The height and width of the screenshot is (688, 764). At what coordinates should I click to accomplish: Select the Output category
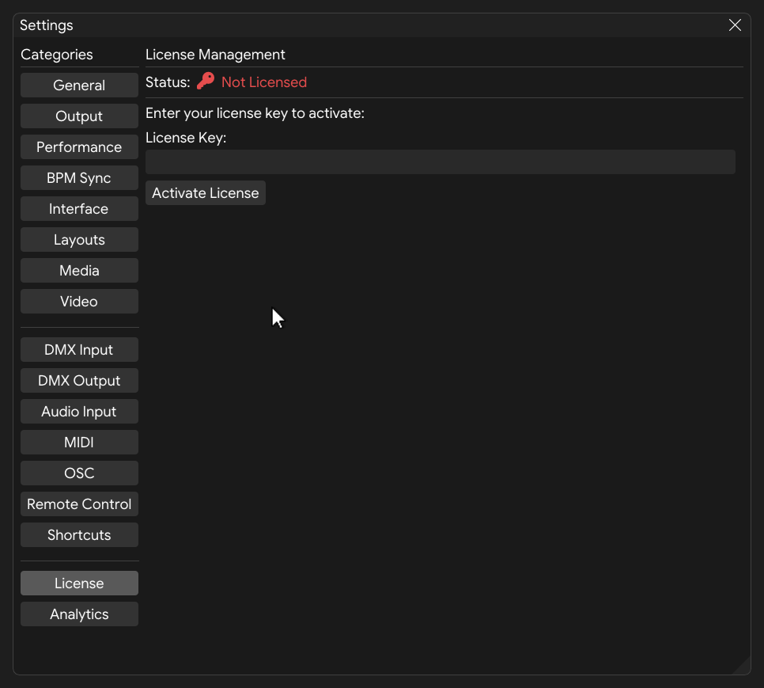tap(79, 116)
